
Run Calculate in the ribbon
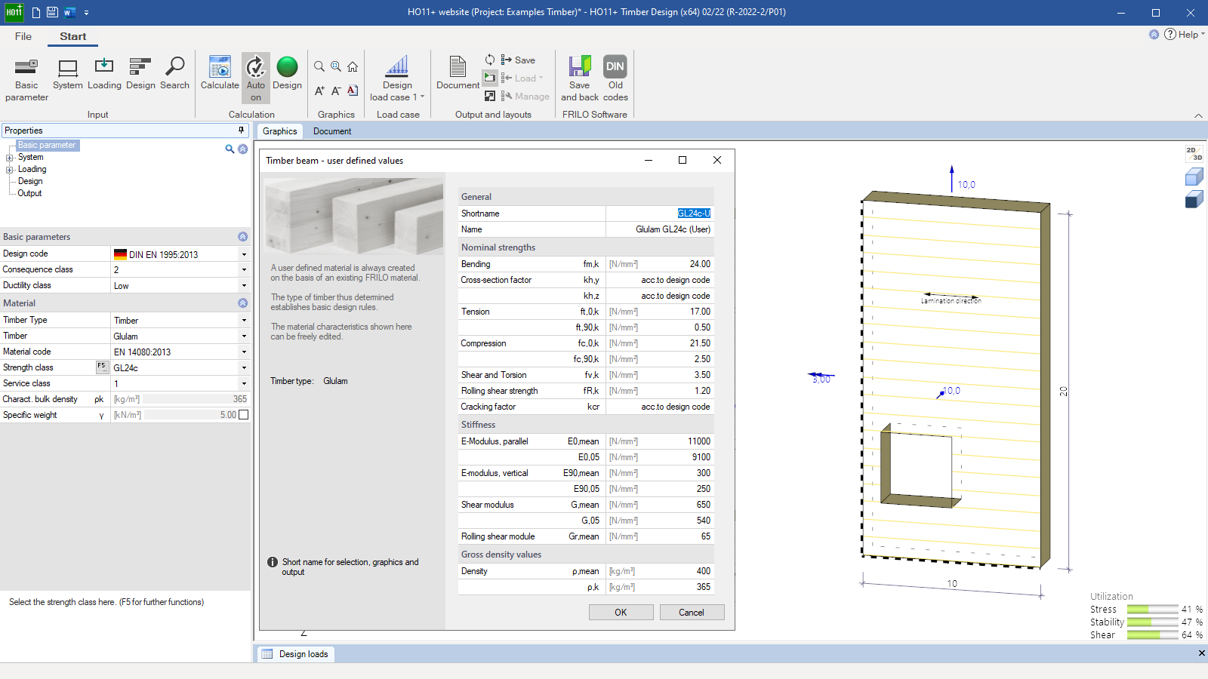click(x=220, y=74)
